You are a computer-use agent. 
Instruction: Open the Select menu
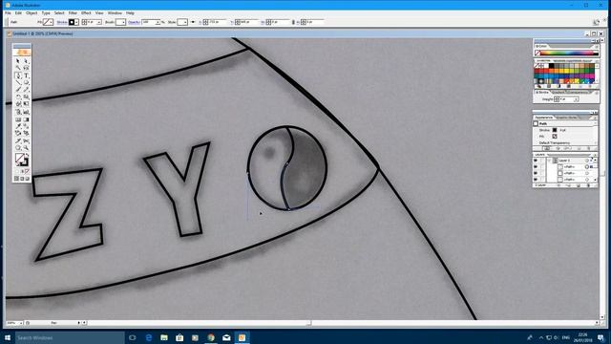pos(59,12)
